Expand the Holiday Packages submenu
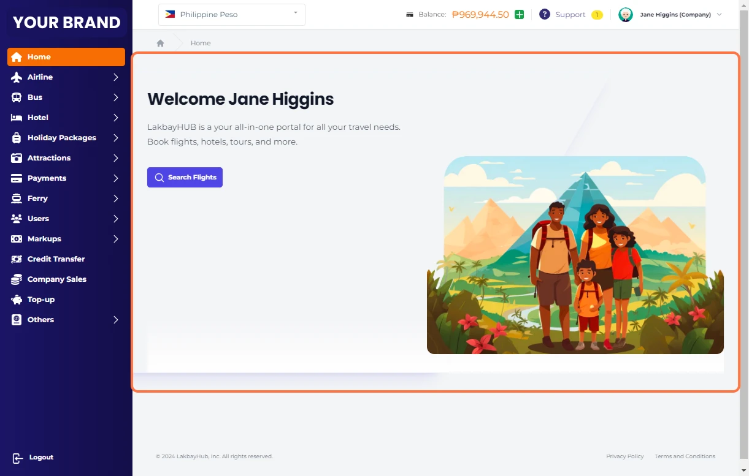 (x=115, y=138)
